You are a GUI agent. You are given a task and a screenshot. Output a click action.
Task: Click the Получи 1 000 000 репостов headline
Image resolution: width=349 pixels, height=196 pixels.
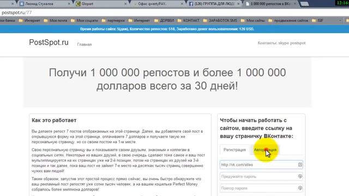[x=167, y=79]
